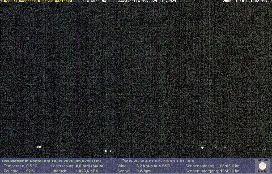
Task: Click the www.wetter-rosstal.de website address
Action: (159, 161)
